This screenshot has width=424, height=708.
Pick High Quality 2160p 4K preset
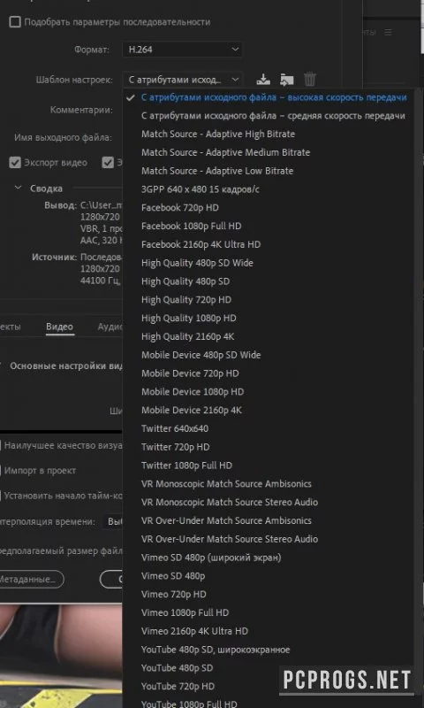[188, 336]
